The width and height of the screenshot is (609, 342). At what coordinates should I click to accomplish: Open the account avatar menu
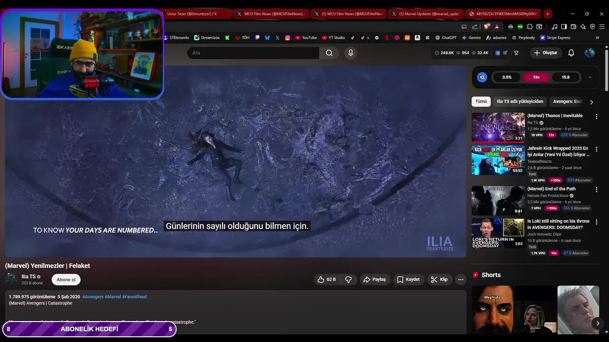589,53
